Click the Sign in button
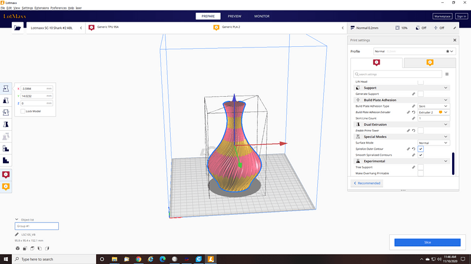The width and height of the screenshot is (471, 264). pyautogui.click(x=461, y=16)
